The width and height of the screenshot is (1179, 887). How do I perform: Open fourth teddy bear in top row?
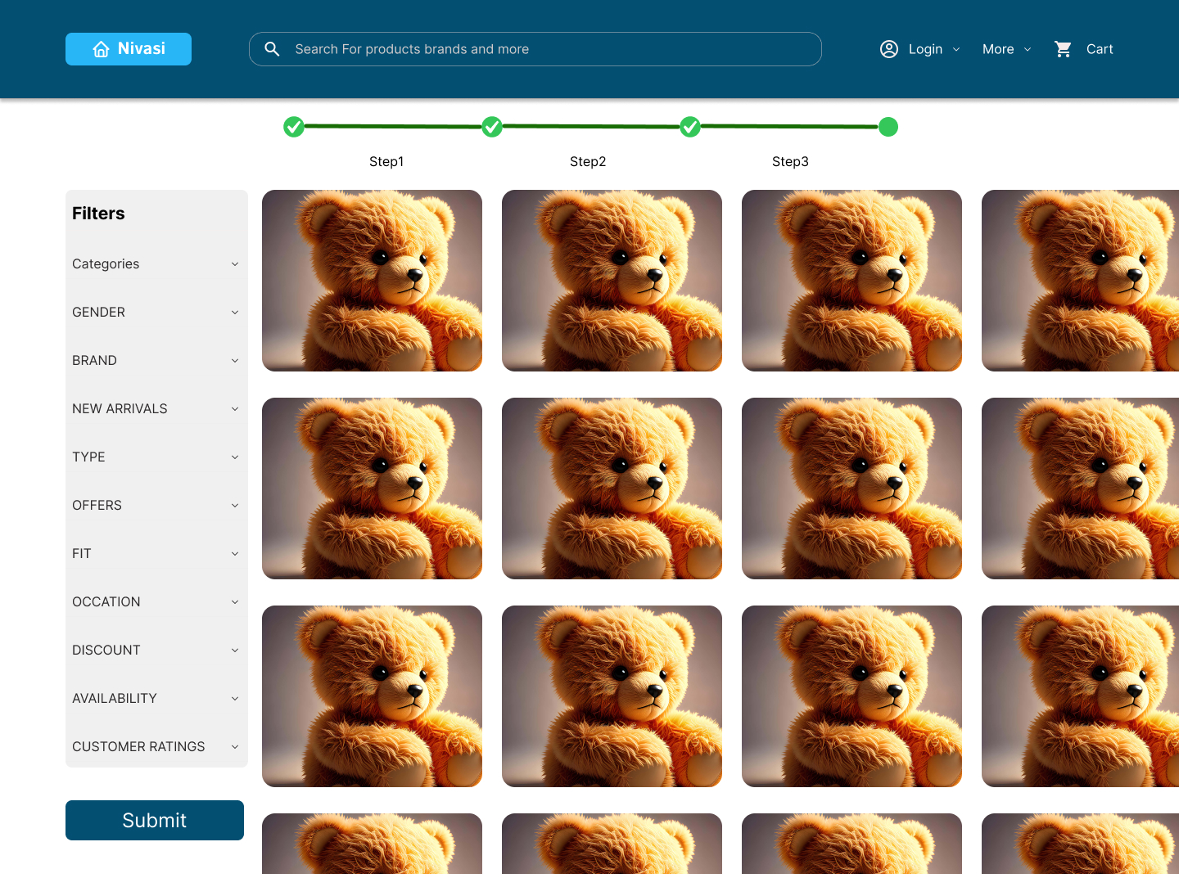point(1081,281)
